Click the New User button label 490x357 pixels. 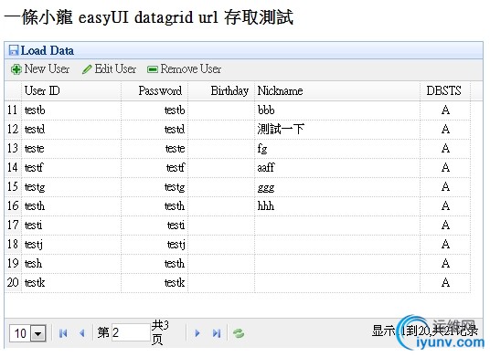47,69
